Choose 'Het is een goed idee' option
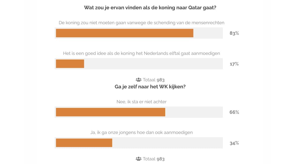Viewport: 295px width, 166px height. tap(141, 53)
